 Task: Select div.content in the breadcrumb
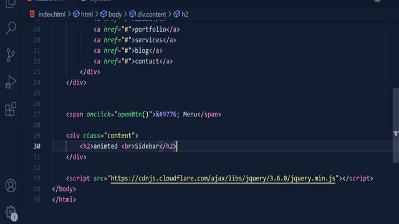151,14
